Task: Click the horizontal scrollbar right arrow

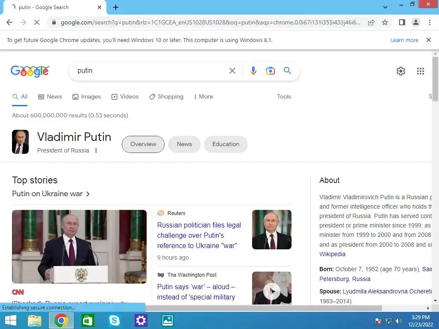Action: (428, 308)
